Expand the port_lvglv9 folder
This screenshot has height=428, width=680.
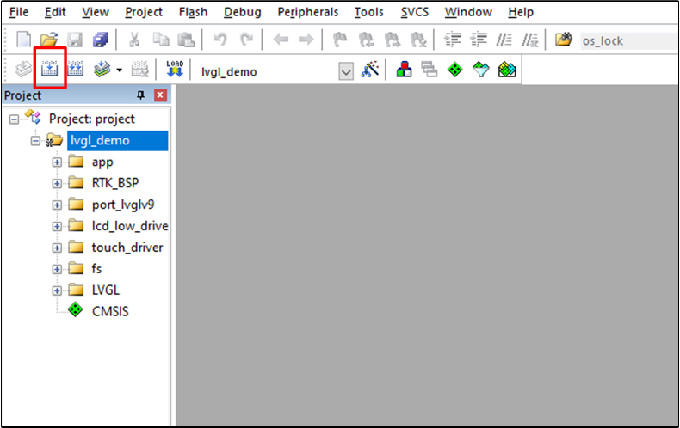point(57,205)
